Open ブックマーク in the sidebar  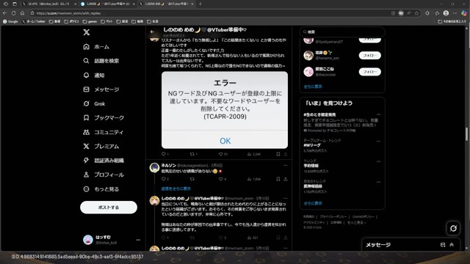click(104, 117)
